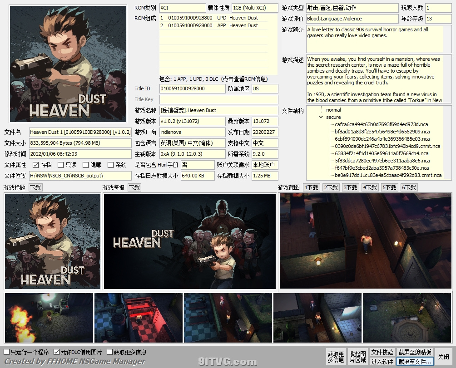This screenshot has height=368, width=456.
Task: Check the 隐藏 hidden attribute checkbox
Action: point(86,165)
